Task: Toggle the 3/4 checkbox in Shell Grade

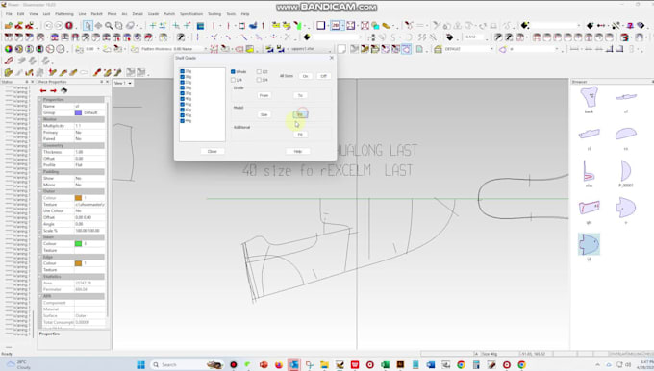Action: [259, 80]
